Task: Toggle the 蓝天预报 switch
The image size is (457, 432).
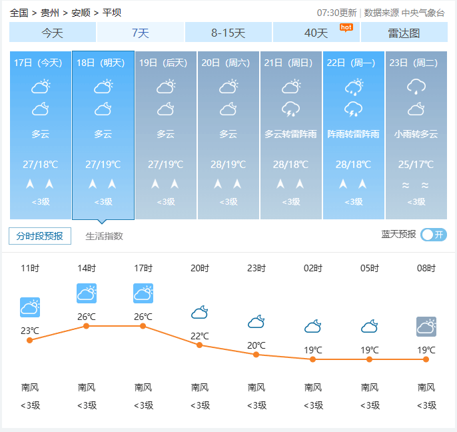Action: [x=434, y=235]
